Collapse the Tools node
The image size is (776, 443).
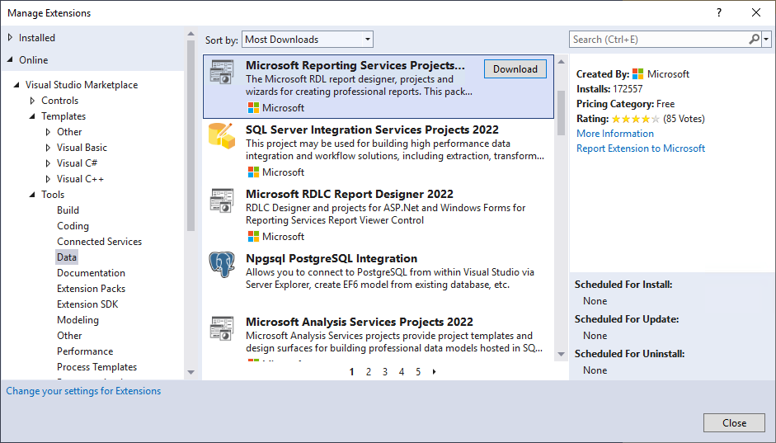[33, 195]
